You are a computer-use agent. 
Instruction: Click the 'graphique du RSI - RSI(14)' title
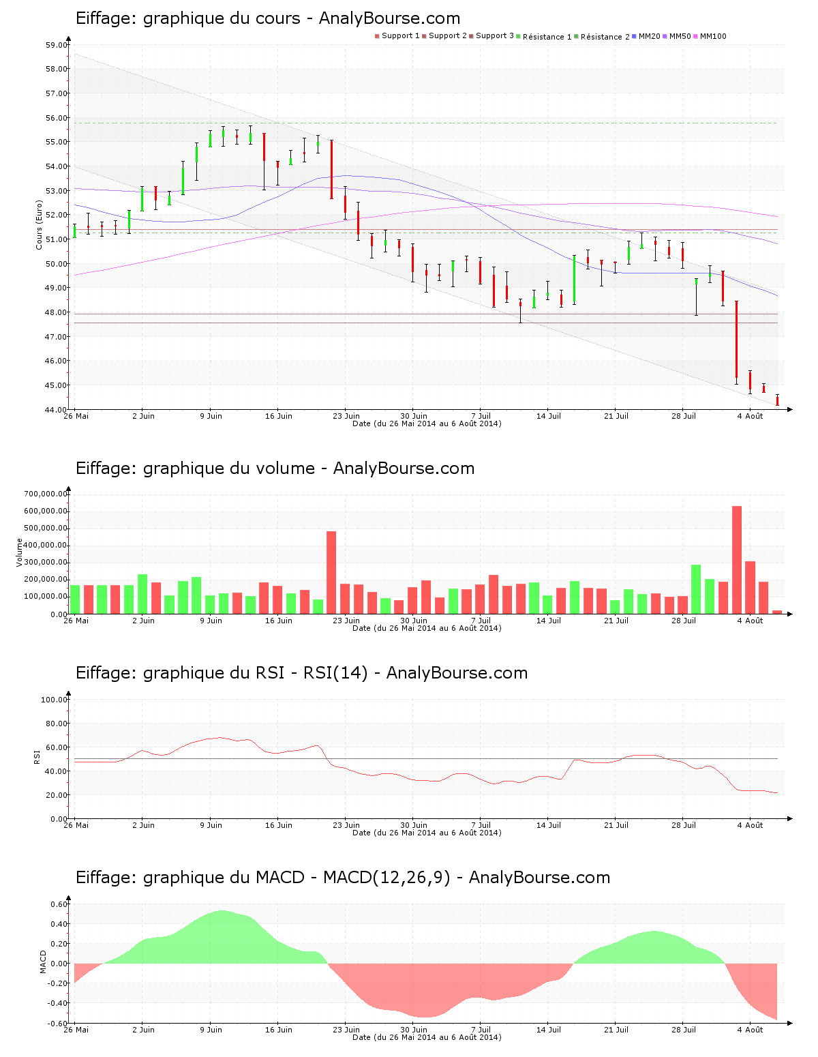tap(256, 673)
